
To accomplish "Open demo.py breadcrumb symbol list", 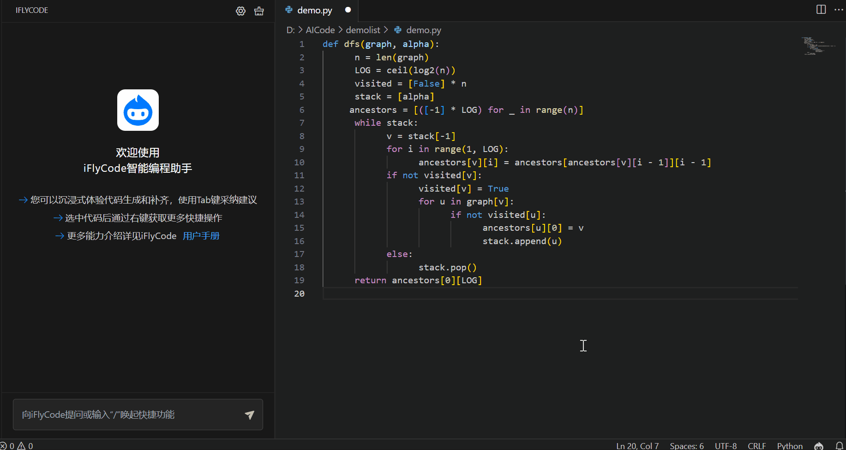I will point(423,30).
